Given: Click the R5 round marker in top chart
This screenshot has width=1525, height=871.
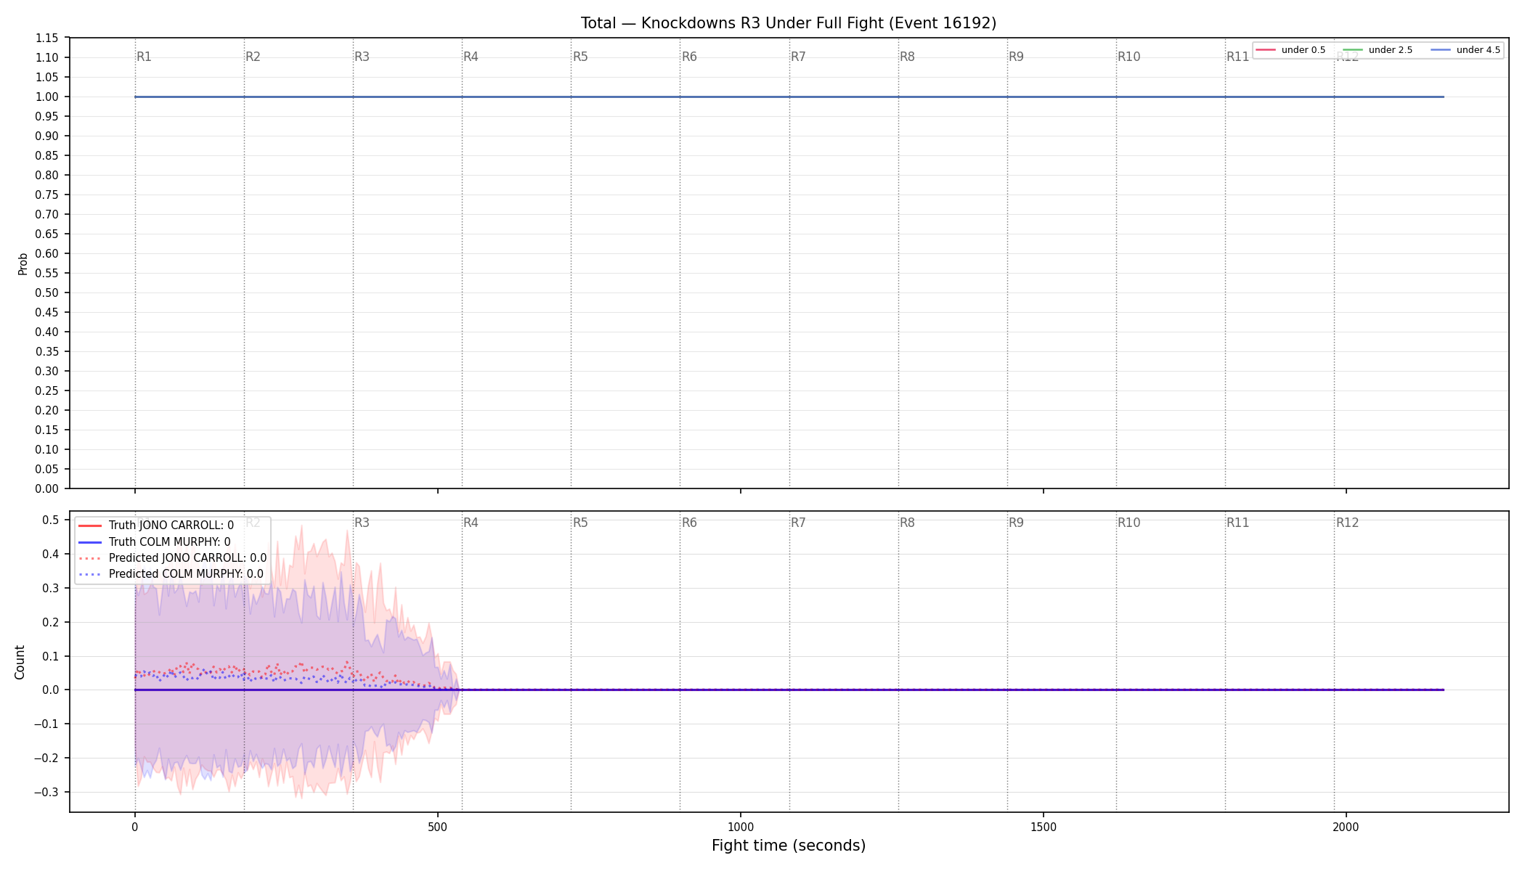Looking at the screenshot, I should click(580, 57).
